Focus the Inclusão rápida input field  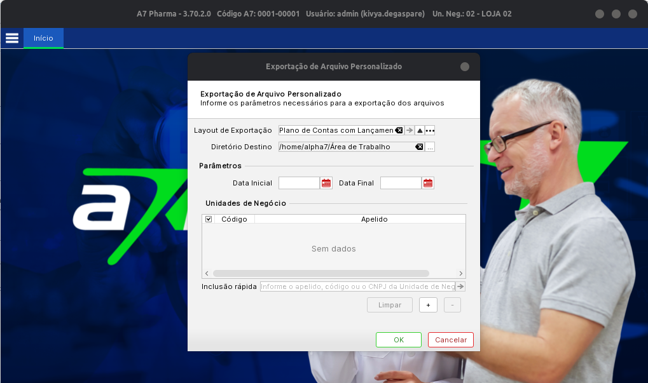[357, 286]
